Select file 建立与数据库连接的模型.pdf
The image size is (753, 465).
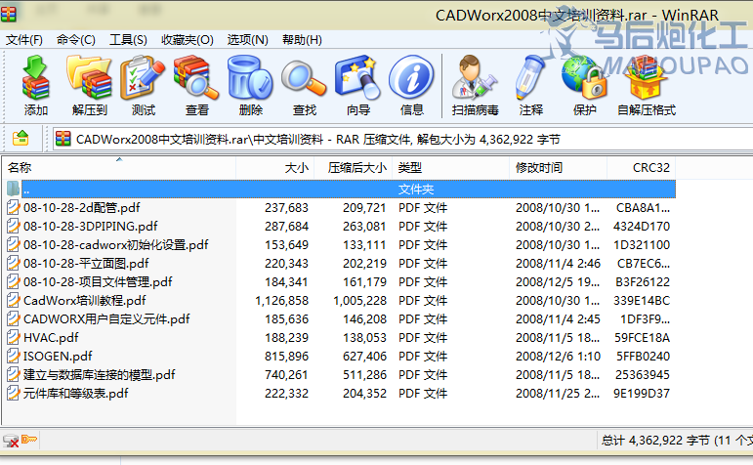click(x=99, y=375)
